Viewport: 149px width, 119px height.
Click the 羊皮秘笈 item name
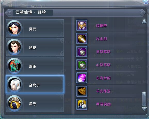[103, 91]
